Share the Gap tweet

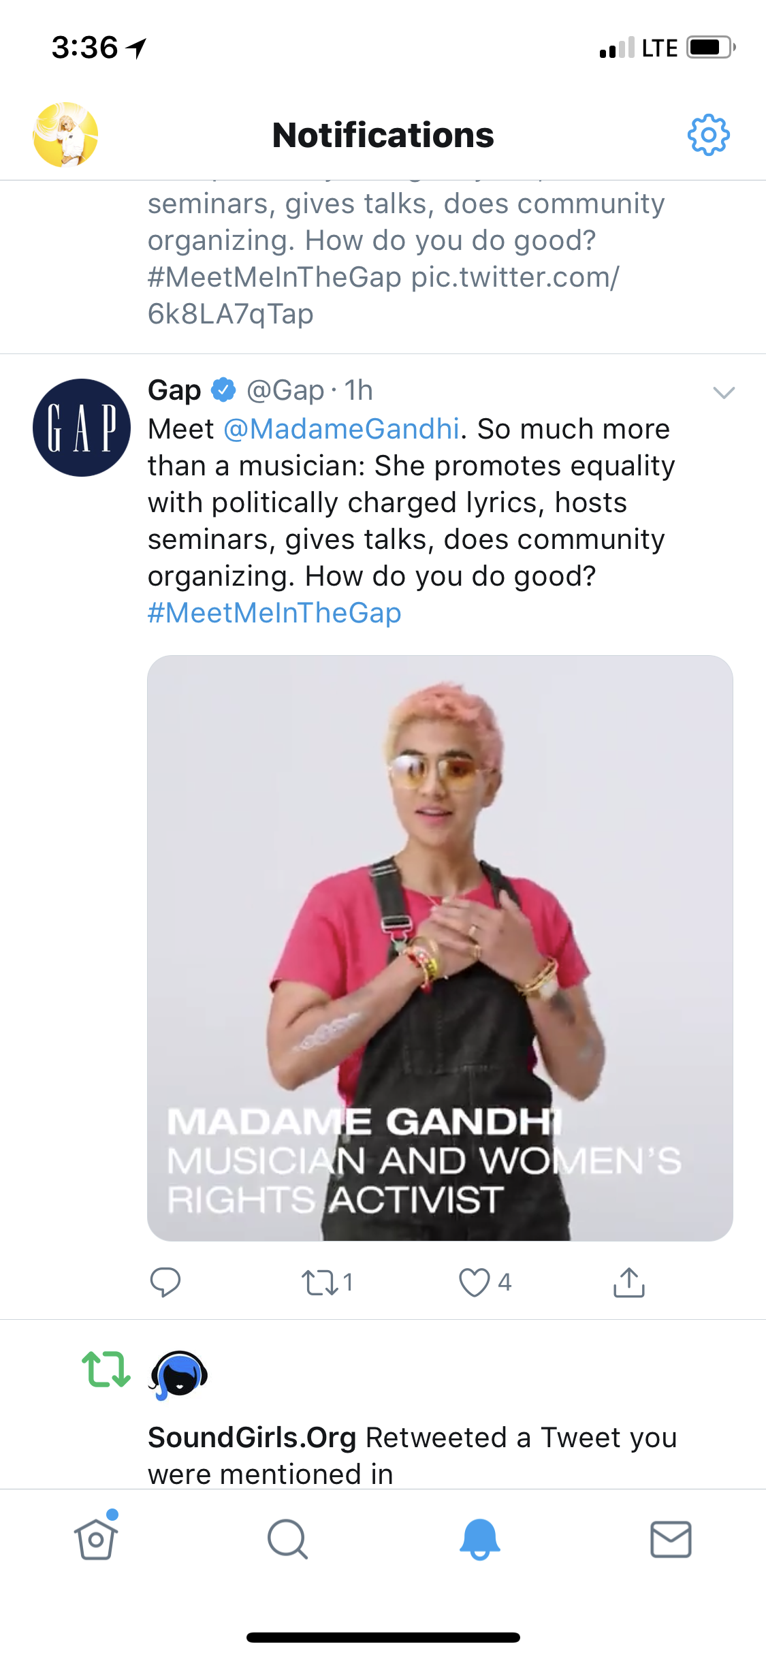coord(628,1282)
